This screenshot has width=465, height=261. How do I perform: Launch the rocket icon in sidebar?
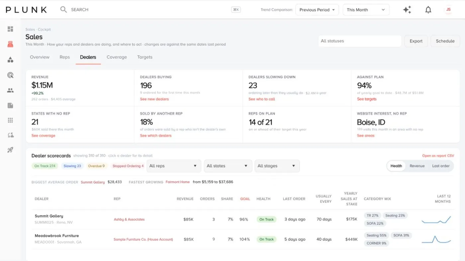[x=10, y=150]
